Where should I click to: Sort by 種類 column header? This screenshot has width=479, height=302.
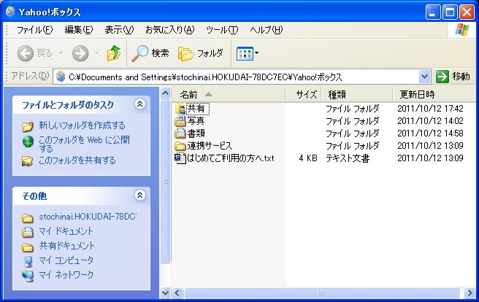point(357,95)
